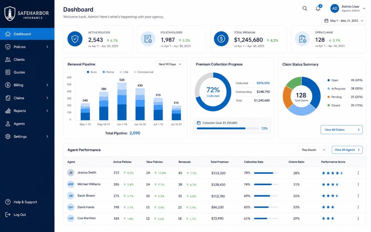Open Help & Support in the sidebar
The width and height of the screenshot is (371, 232).
pos(27,202)
